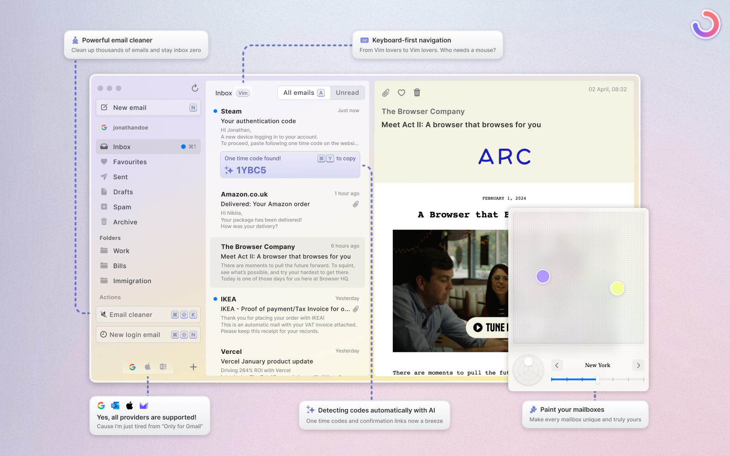Click the next theme chevron after New York
Image resolution: width=730 pixels, height=456 pixels.
638,365
